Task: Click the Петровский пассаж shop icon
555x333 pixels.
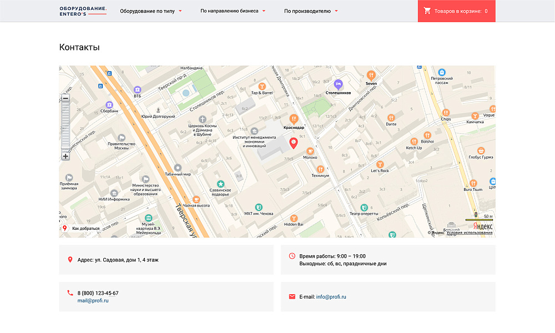Action: click(442, 72)
